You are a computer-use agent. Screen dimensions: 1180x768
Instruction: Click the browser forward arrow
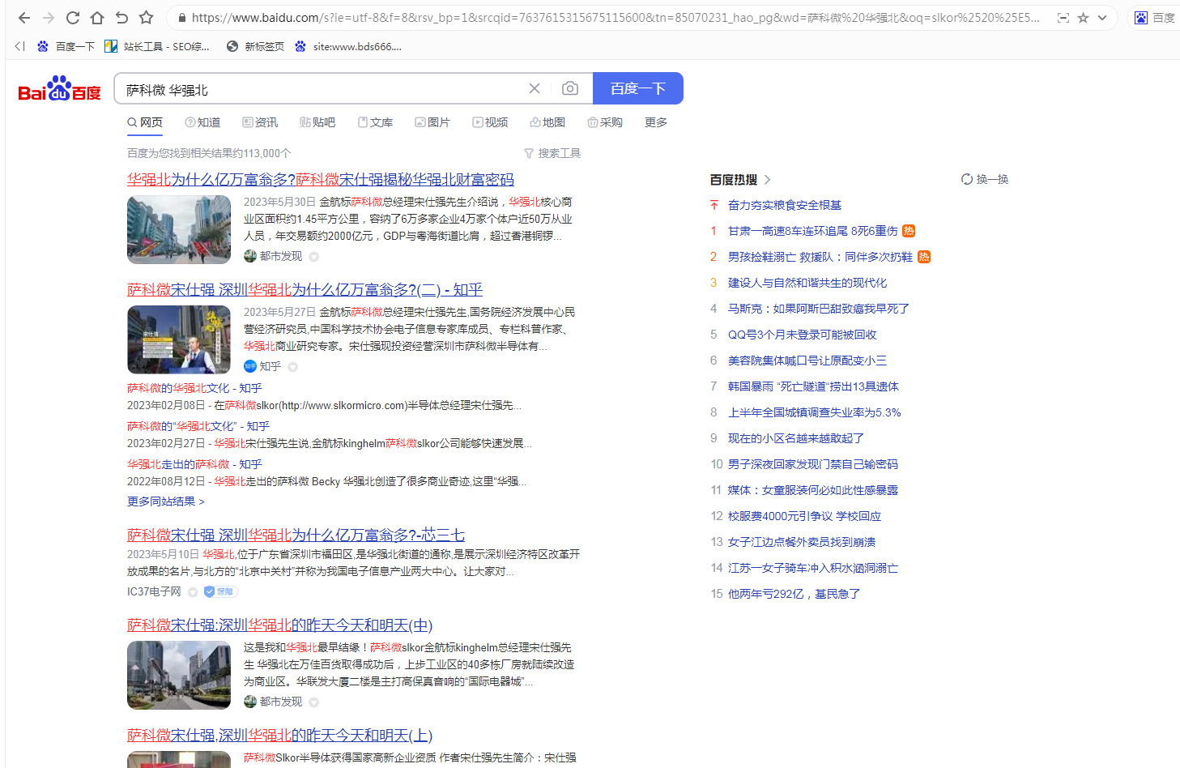tap(48, 18)
